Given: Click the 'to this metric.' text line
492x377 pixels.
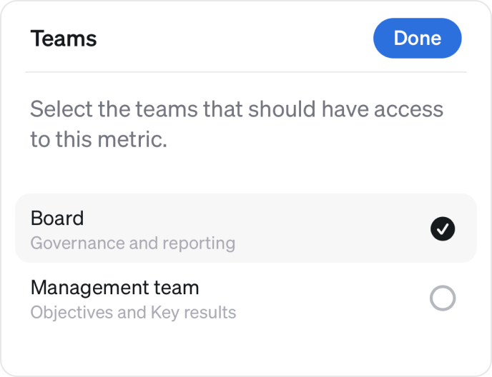Looking at the screenshot, I should point(99,139).
